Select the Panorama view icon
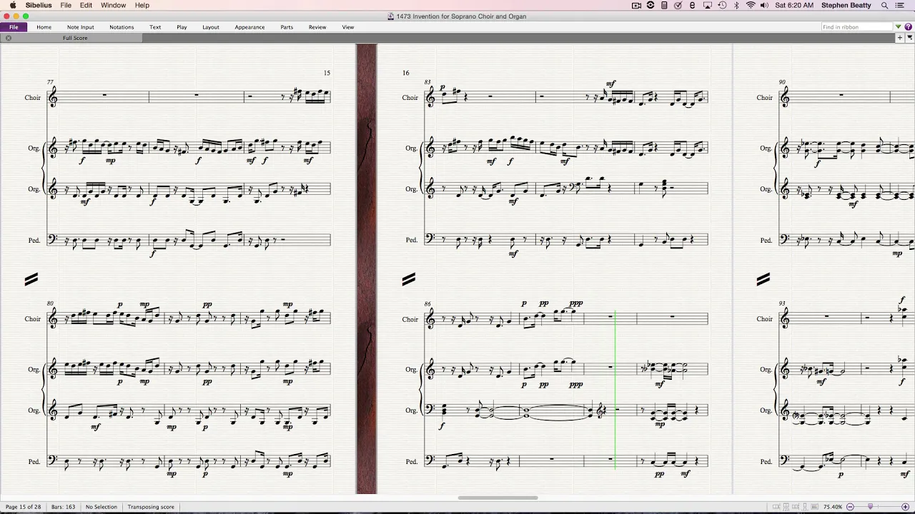This screenshot has height=514, width=915. (814, 507)
